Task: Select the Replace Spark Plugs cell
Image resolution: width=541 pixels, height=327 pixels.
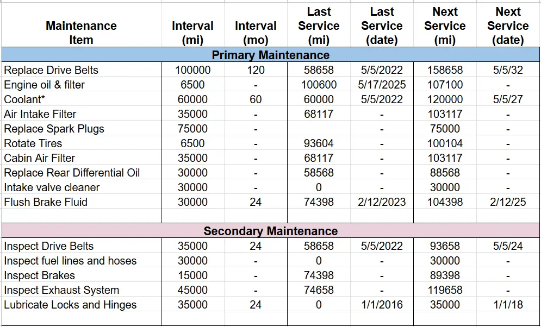Action: 54,129
